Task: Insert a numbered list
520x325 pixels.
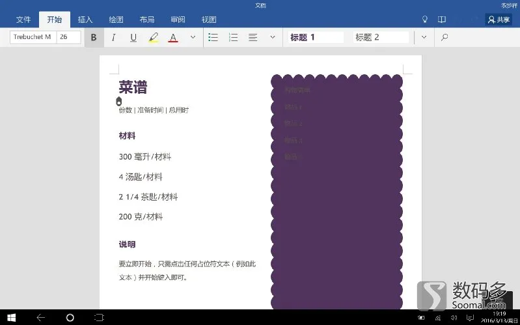Action: 233,37
